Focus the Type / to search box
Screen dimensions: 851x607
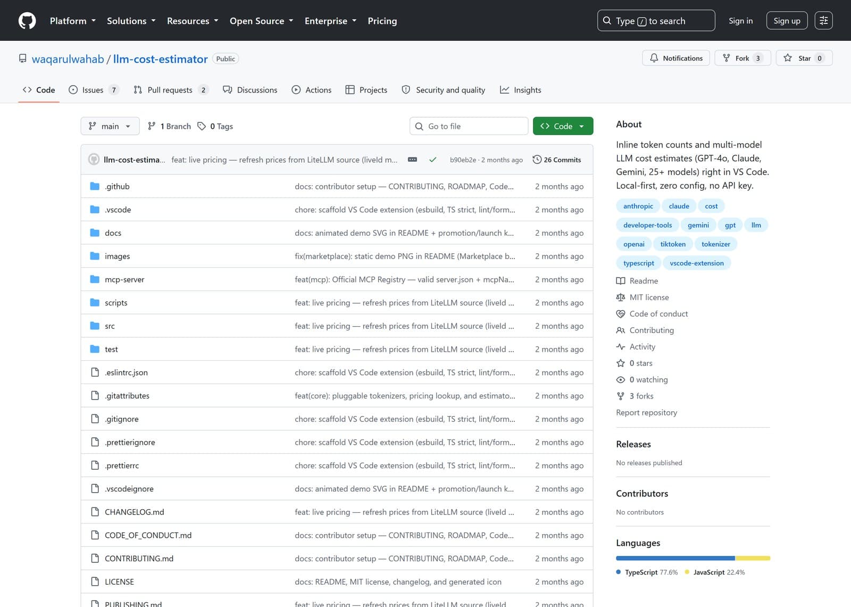[656, 21]
